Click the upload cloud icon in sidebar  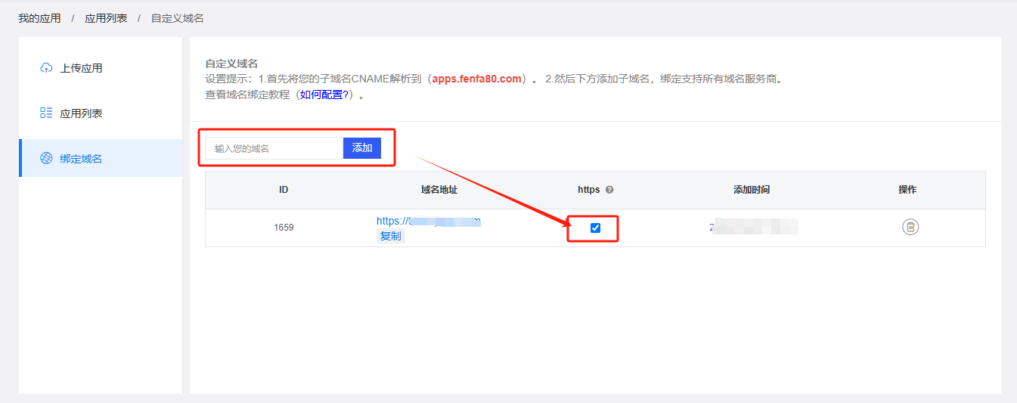pyautogui.click(x=46, y=68)
